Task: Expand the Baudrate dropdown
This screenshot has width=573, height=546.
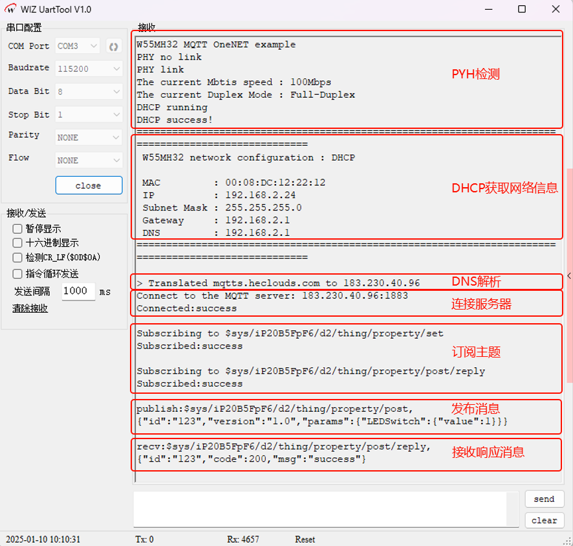Action: tap(89, 69)
